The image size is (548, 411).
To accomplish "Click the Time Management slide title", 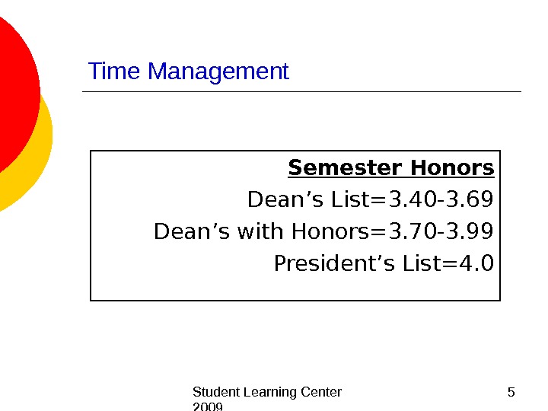I will pyautogui.click(x=188, y=72).
